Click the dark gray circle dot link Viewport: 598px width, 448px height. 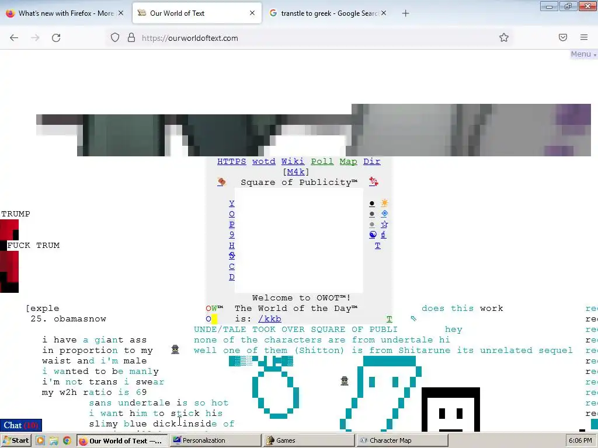coord(372,214)
